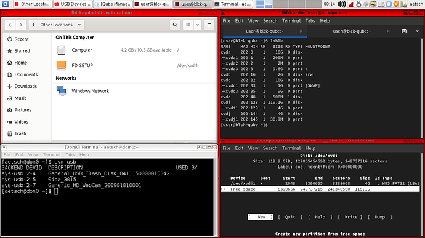Image resolution: width=425 pixels, height=238 pixels.
Task: Click the padlock tray icon
Action: (x=358, y=4)
